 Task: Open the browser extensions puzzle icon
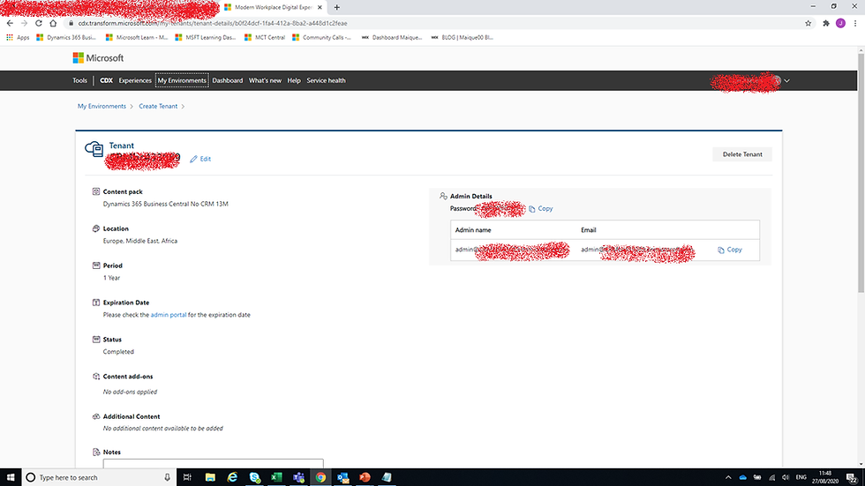(x=826, y=23)
